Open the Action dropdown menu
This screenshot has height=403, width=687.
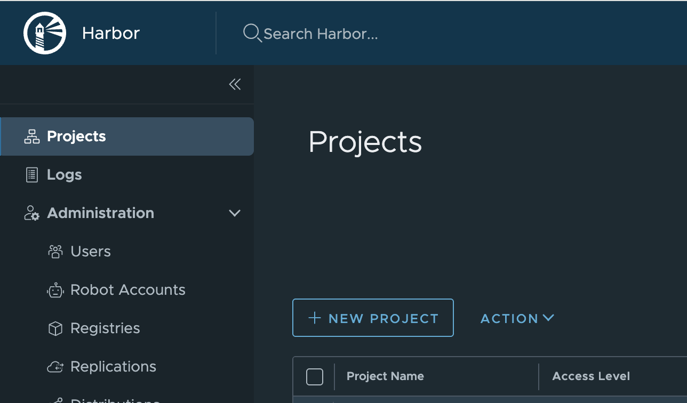click(x=517, y=318)
